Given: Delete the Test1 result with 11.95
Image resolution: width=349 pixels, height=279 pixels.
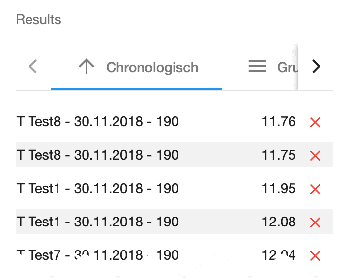Looking at the screenshot, I should (x=315, y=189).
